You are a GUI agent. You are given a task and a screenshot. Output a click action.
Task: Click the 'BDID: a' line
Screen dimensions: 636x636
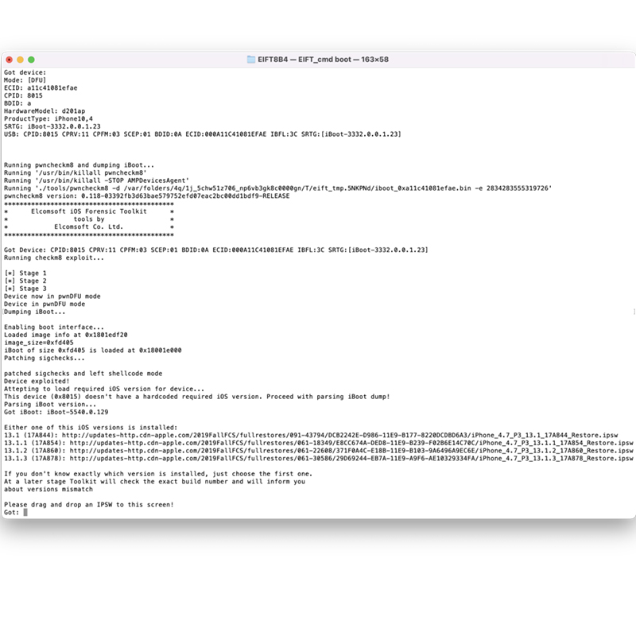[x=17, y=103]
